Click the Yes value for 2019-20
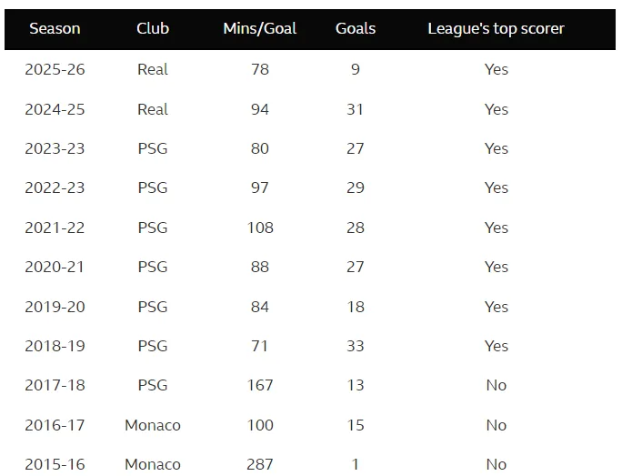 click(496, 307)
